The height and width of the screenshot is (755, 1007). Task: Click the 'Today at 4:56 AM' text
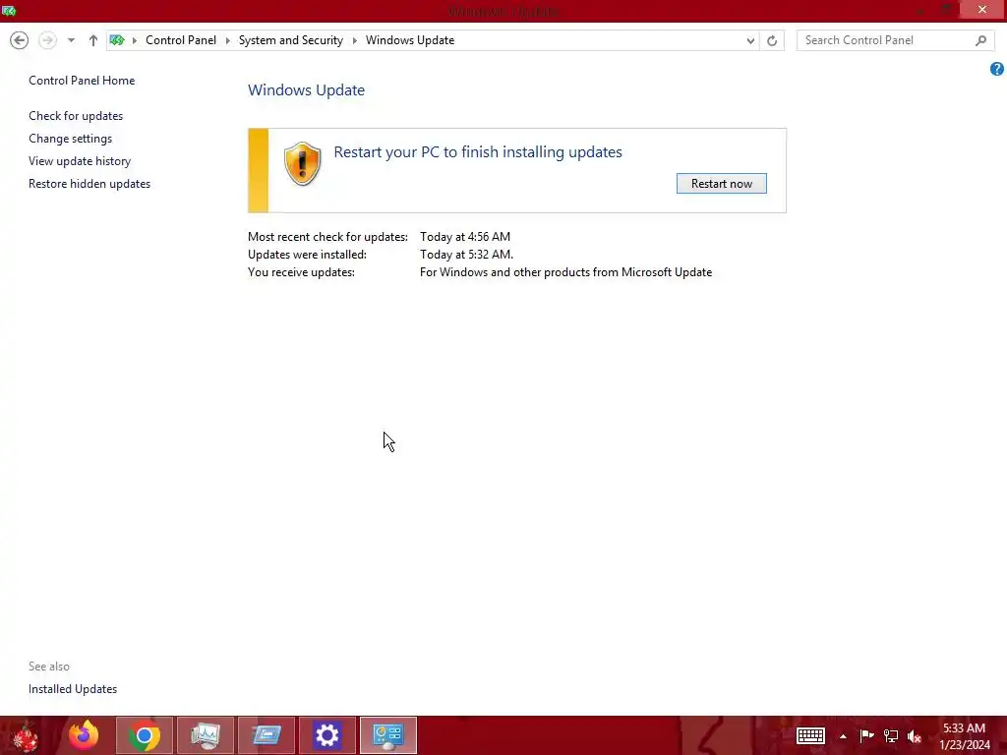[x=465, y=237]
